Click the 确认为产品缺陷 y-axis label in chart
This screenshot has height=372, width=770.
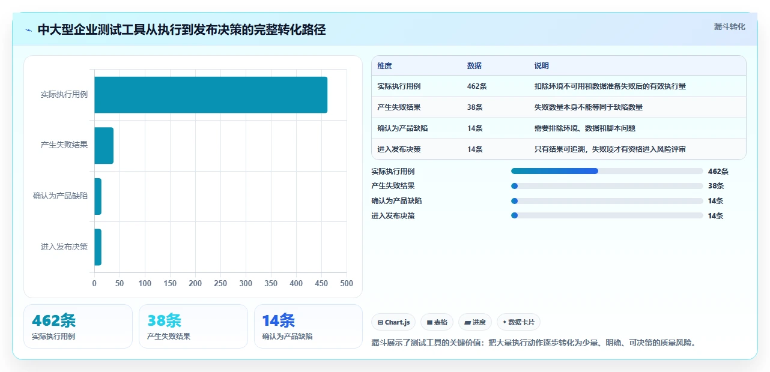61,196
